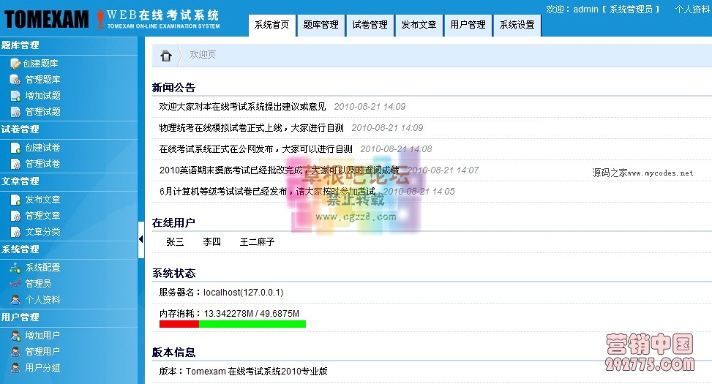
Task: Open 管理题库 link in sidebar
Action: point(42,80)
